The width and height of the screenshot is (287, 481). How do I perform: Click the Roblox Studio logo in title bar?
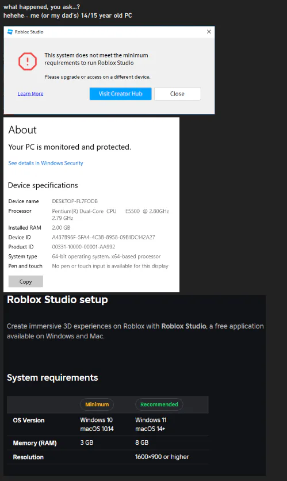10,32
